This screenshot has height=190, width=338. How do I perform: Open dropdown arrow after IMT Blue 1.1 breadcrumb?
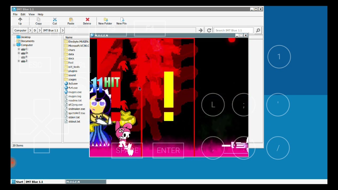click(x=63, y=30)
